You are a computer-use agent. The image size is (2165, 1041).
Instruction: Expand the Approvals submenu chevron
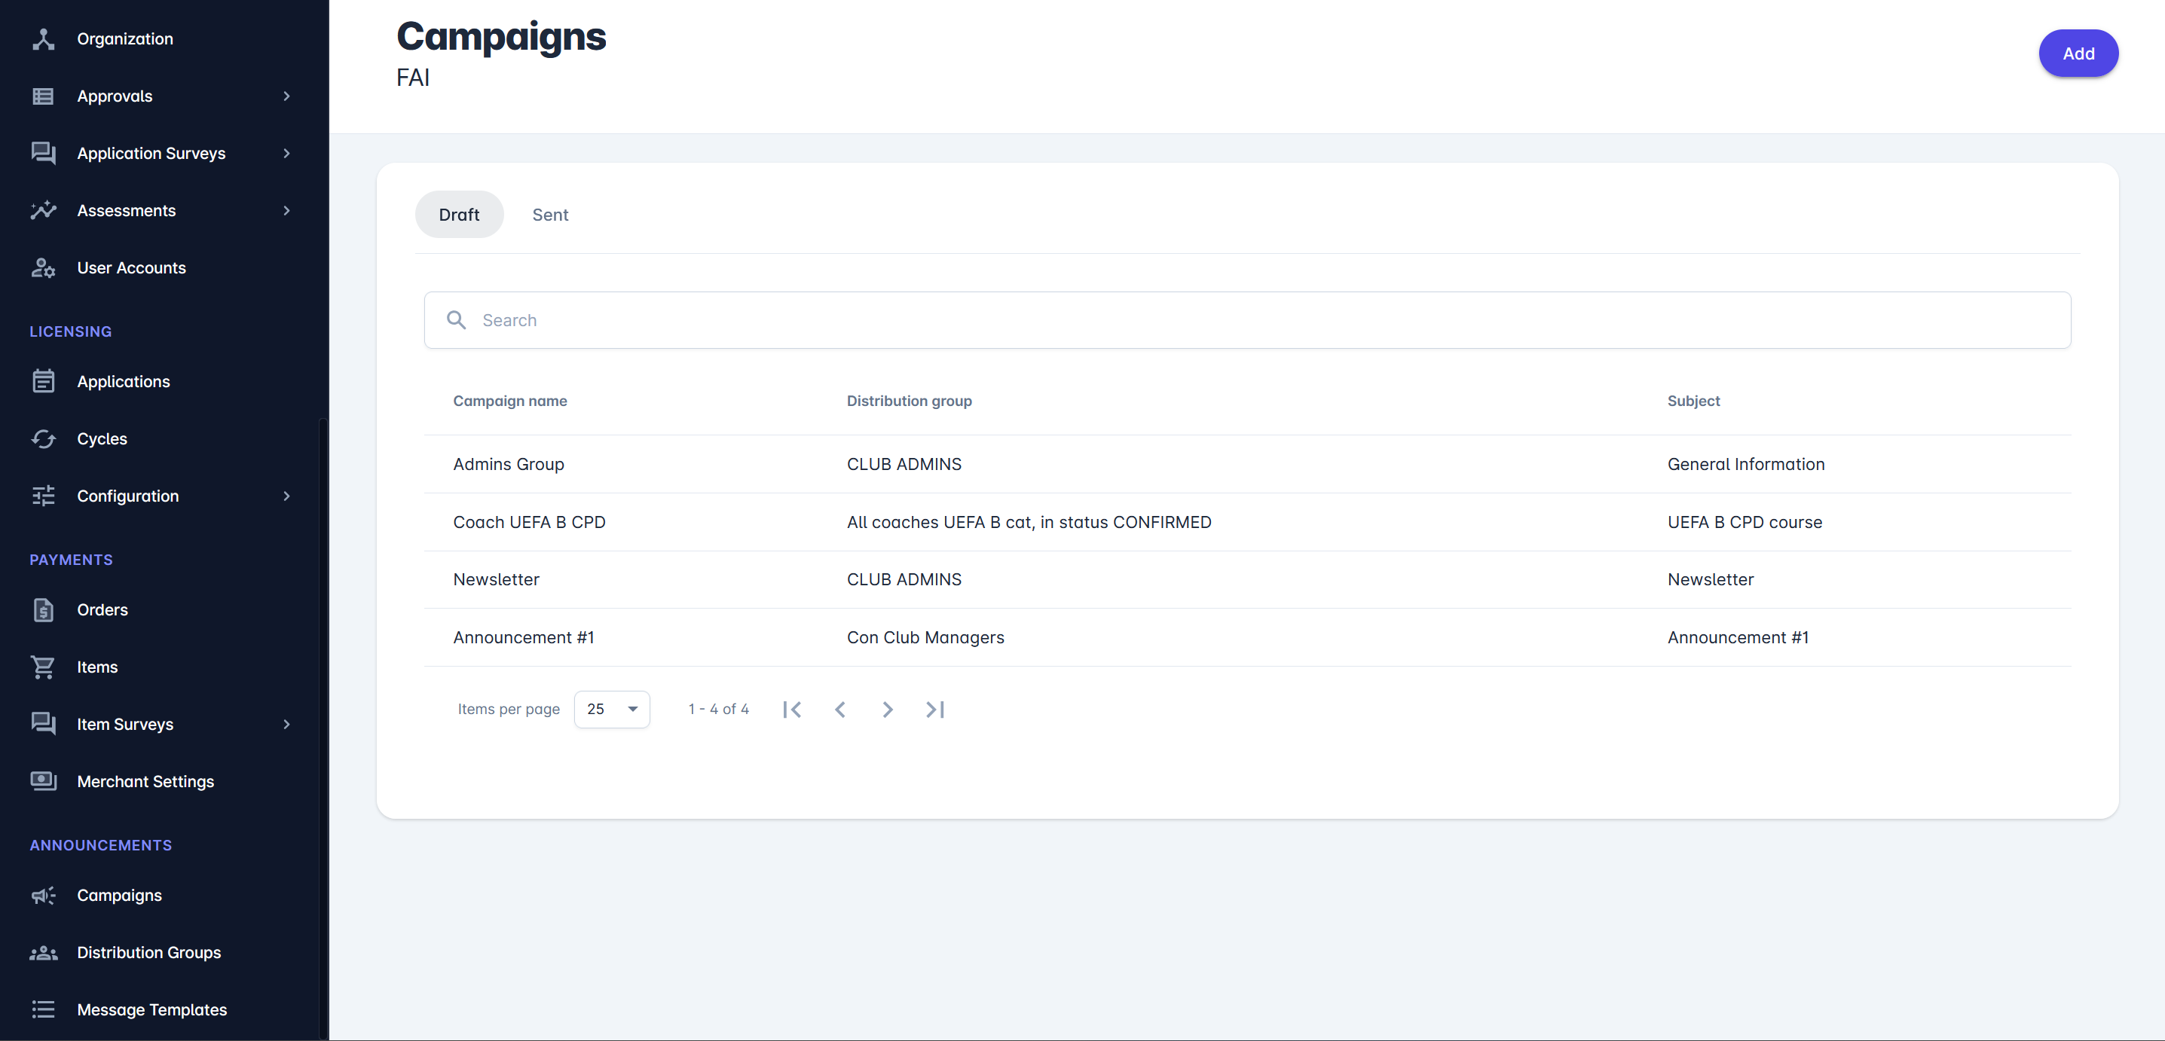(286, 96)
